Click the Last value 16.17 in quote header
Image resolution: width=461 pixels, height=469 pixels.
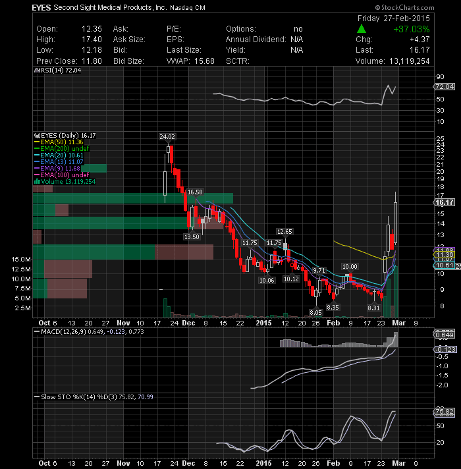point(420,50)
